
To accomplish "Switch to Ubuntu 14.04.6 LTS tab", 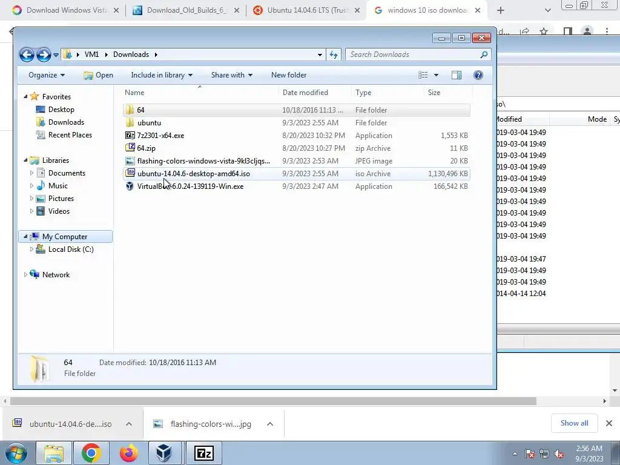I will click(x=307, y=10).
